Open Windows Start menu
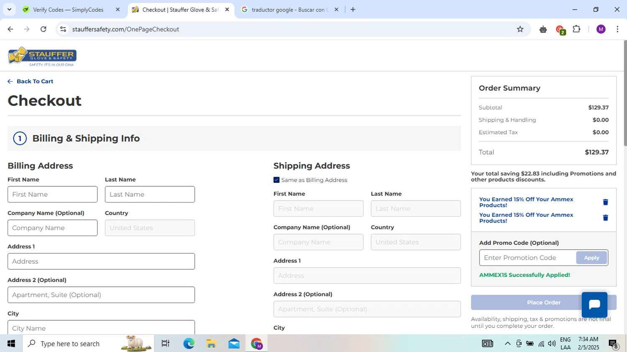This screenshot has height=352, width=627. 11,344
